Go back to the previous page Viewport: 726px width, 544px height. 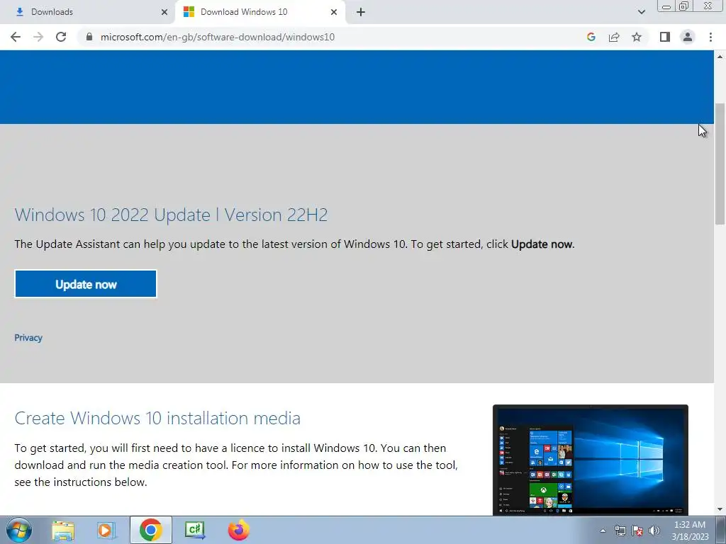(16, 37)
